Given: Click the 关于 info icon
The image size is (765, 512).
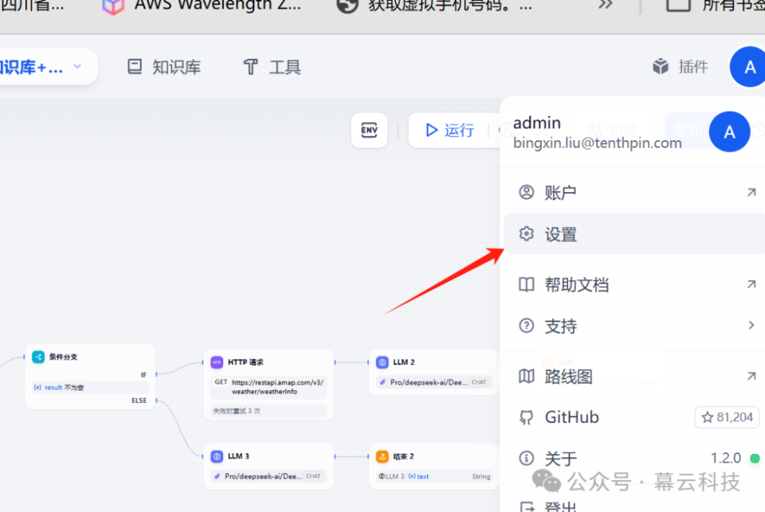Looking at the screenshot, I should 526,458.
